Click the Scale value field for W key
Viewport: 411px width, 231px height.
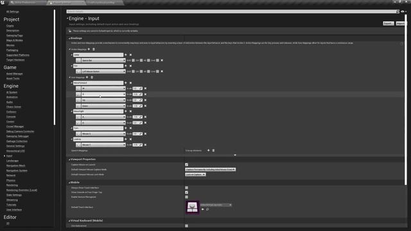137,89
